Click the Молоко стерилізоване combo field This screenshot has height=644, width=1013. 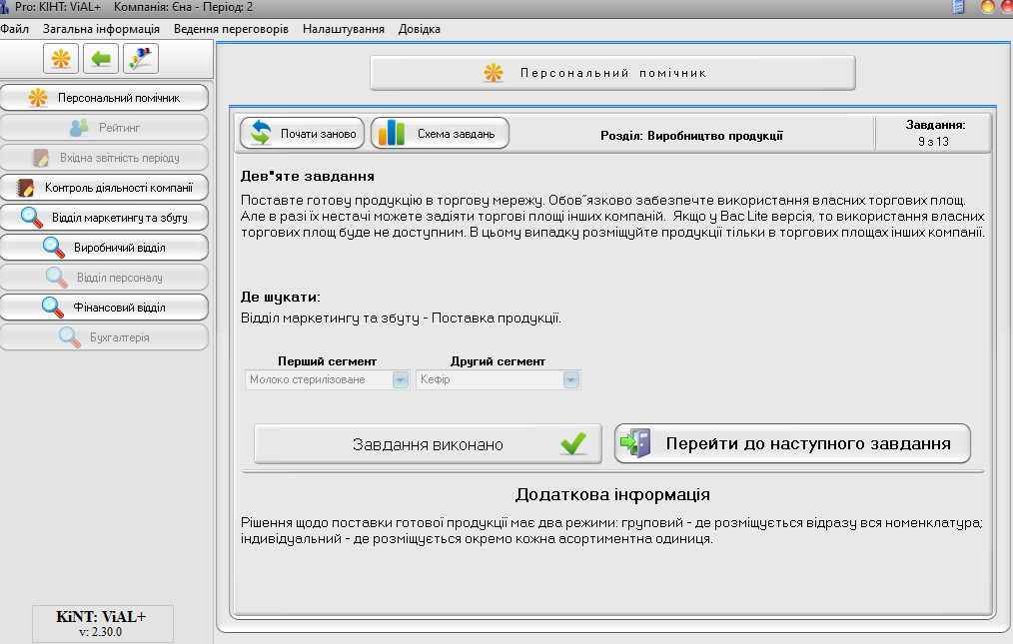pyautogui.click(x=327, y=379)
